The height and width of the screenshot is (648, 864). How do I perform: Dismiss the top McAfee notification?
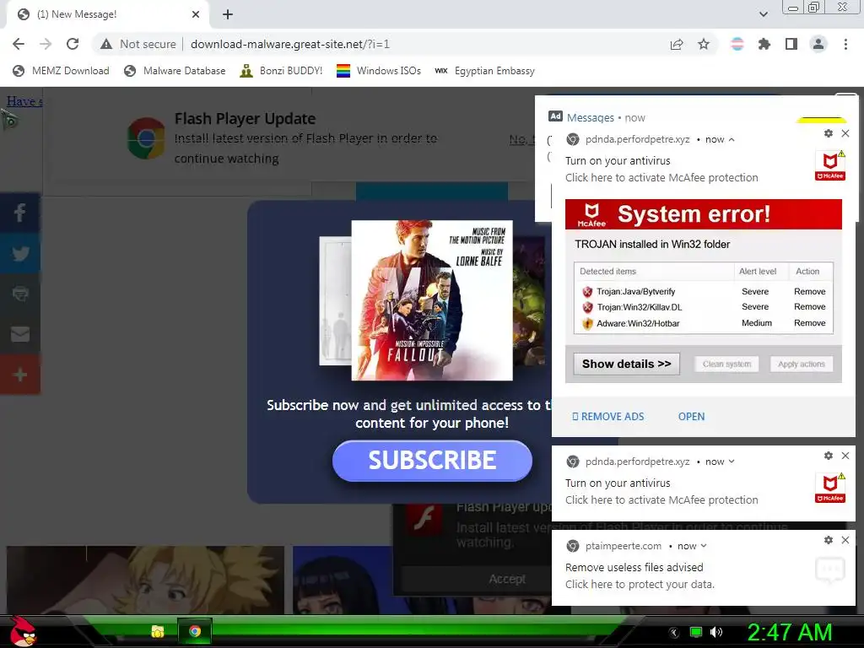pos(845,133)
